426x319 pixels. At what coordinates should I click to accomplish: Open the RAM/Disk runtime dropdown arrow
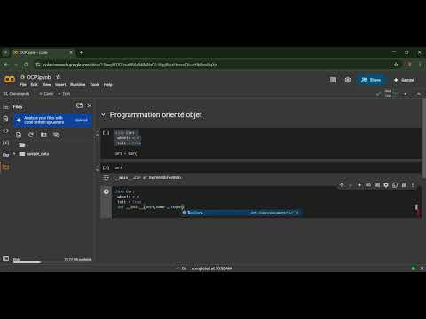click(x=406, y=94)
